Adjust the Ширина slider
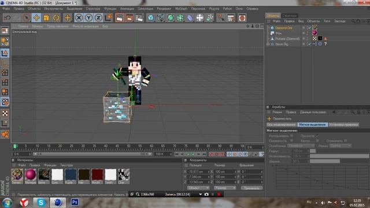Screen dimensions: 370x208 tap(339, 161)
